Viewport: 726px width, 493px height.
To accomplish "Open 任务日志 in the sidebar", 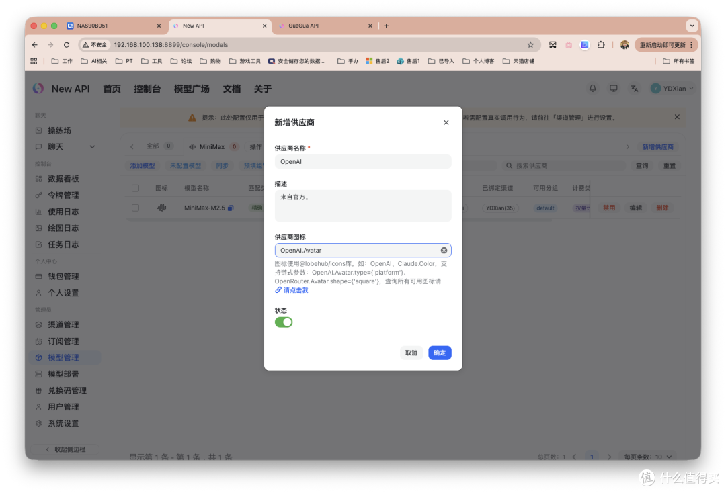I will [x=63, y=244].
